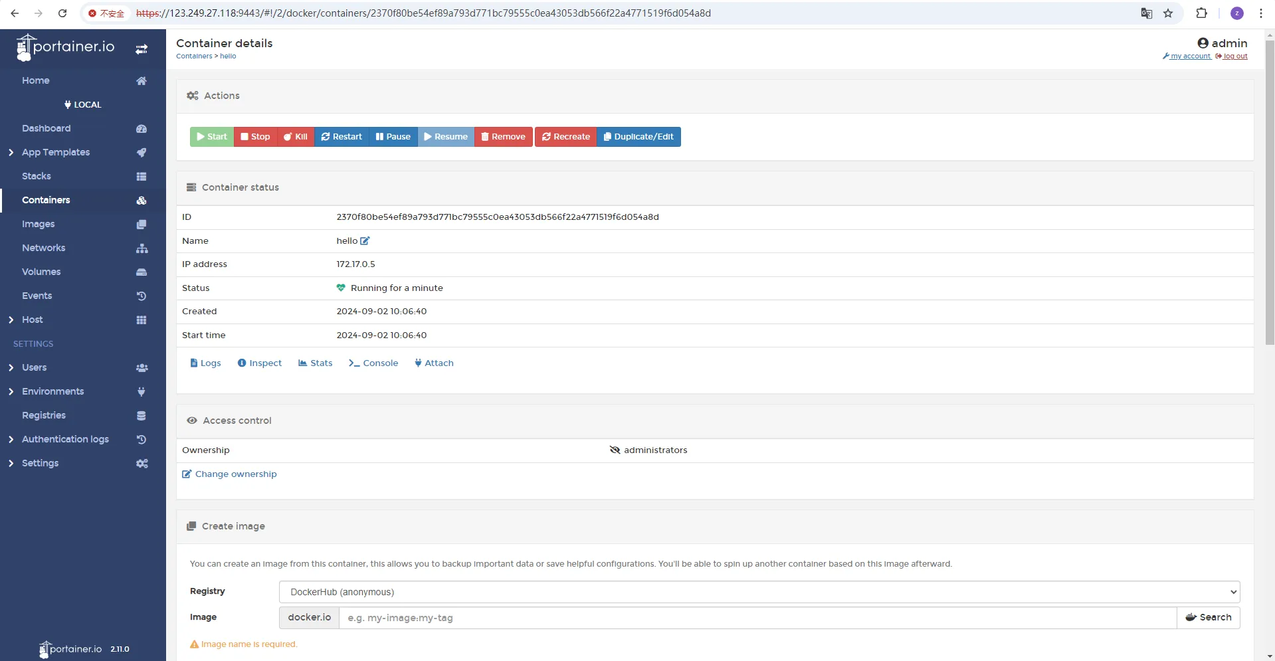Click the Users group icon
The width and height of the screenshot is (1275, 661).
tap(142, 368)
